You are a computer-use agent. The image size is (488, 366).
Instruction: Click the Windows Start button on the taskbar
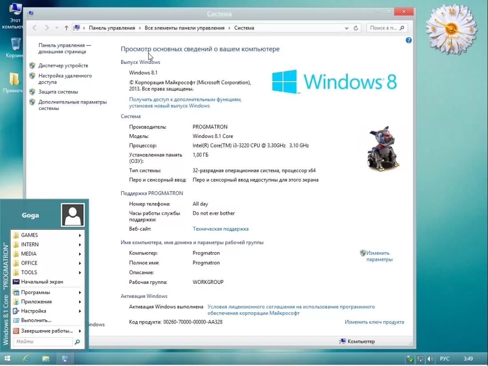point(7,358)
